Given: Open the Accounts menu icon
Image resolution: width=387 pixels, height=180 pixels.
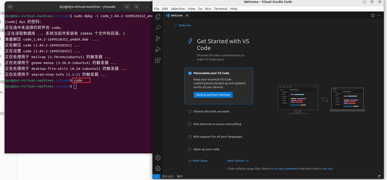Looking at the screenshot, I should click(x=158, y=158).
